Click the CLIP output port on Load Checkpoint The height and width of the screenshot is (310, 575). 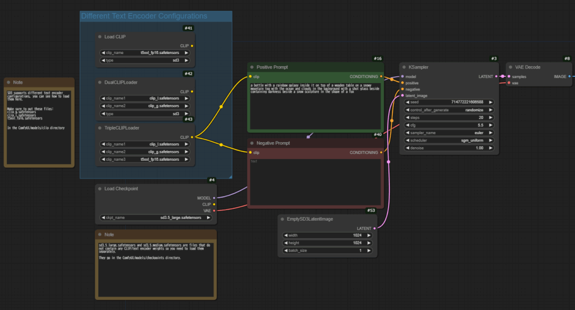pos(214,204)
